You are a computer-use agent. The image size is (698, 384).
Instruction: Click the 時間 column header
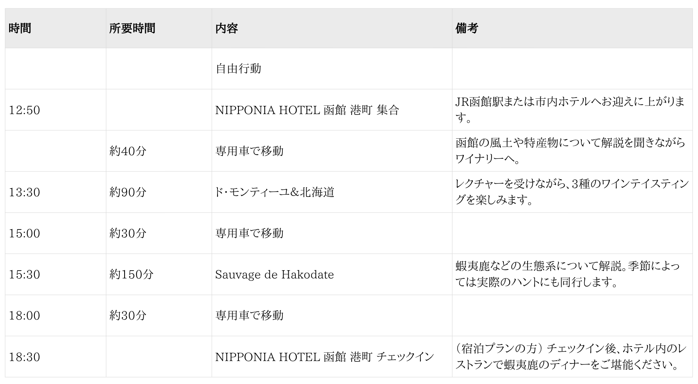click(20, 28)
